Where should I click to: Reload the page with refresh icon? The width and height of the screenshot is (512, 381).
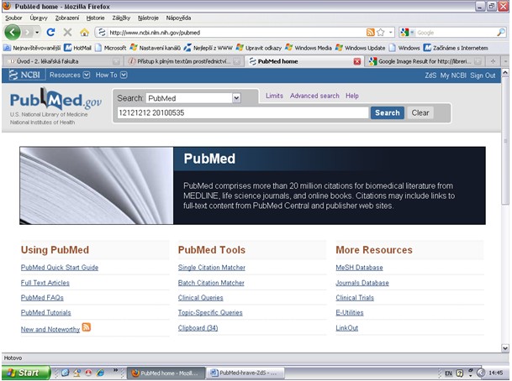click(50, 32)
